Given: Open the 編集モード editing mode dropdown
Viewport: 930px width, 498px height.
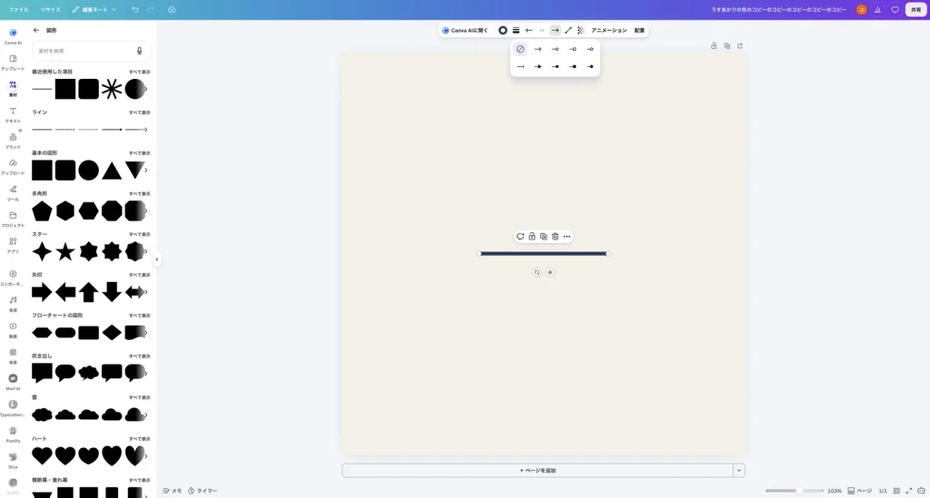Looking at the screenshot, I should [94, 9].
